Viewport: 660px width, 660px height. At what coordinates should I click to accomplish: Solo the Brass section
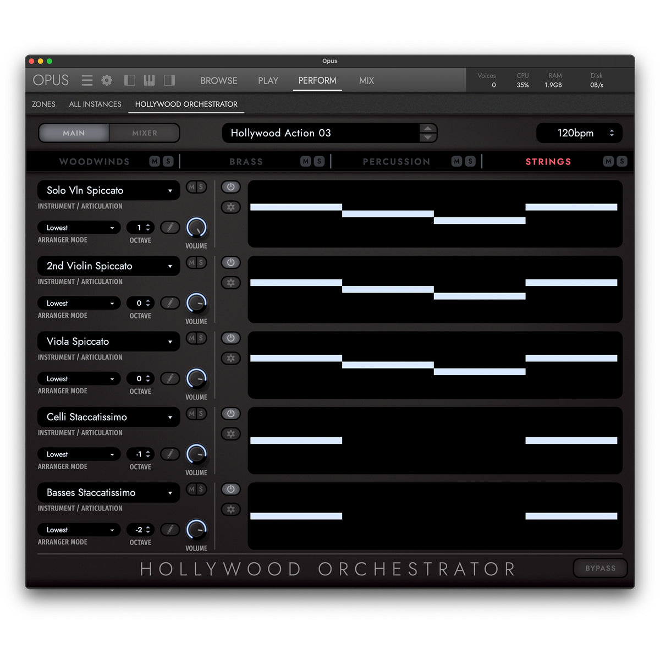click(x=319, y=161)
